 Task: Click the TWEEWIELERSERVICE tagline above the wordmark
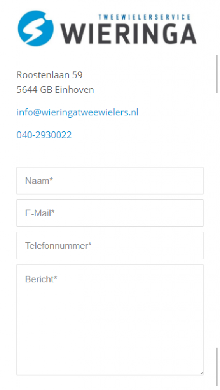(x=144, y=17)
